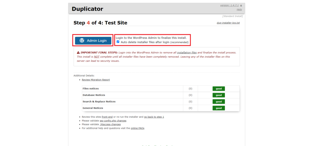The width and height of the screenshot is (313, 146).
Task: Toggle Auto delete installer files checkbox
Action: [x=118, y=42]
